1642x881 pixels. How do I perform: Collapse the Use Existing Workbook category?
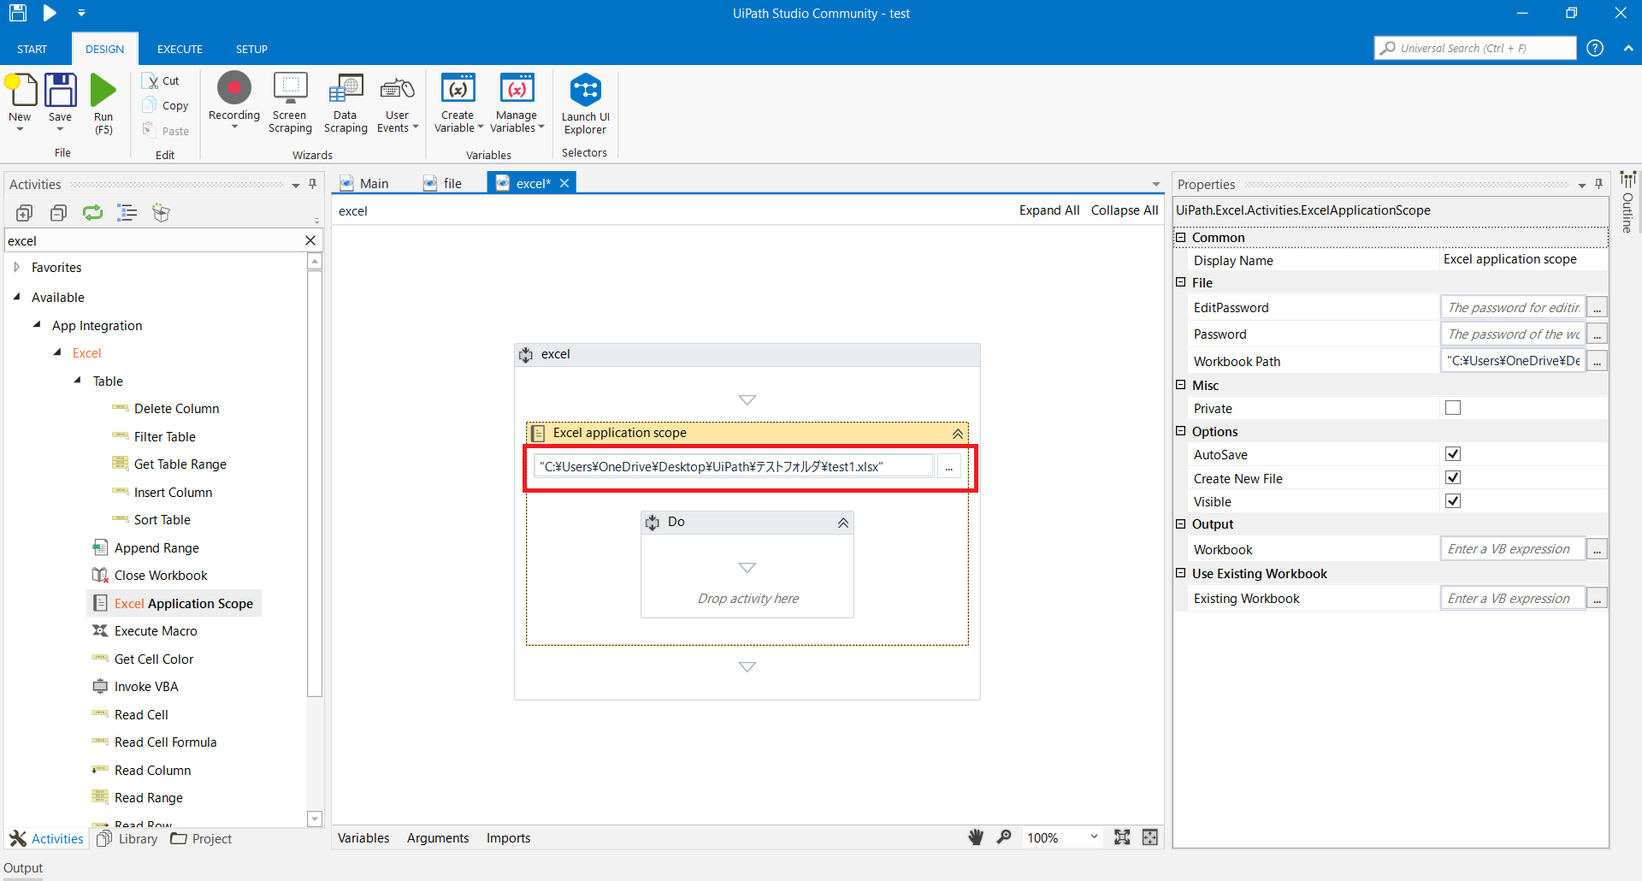click(1181, 573)
